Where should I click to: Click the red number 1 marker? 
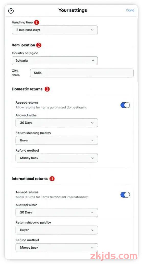tap(37, 22)
